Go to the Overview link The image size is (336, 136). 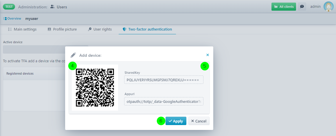(x=14, y=18)
